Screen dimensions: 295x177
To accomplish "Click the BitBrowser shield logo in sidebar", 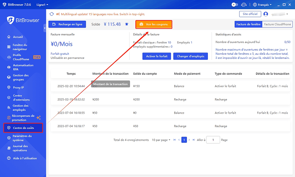I will click(10, 20).
